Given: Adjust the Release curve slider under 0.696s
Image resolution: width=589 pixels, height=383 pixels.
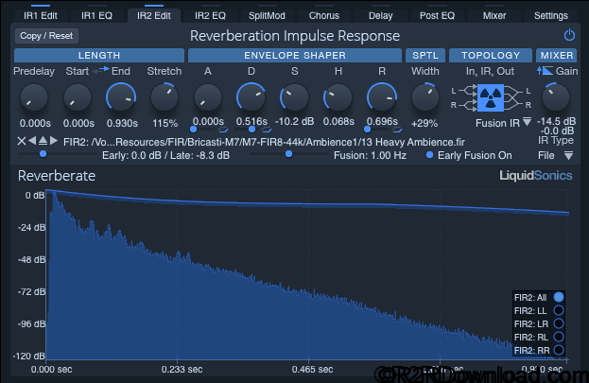Looking at the screenshot, I should pos(377,130).
